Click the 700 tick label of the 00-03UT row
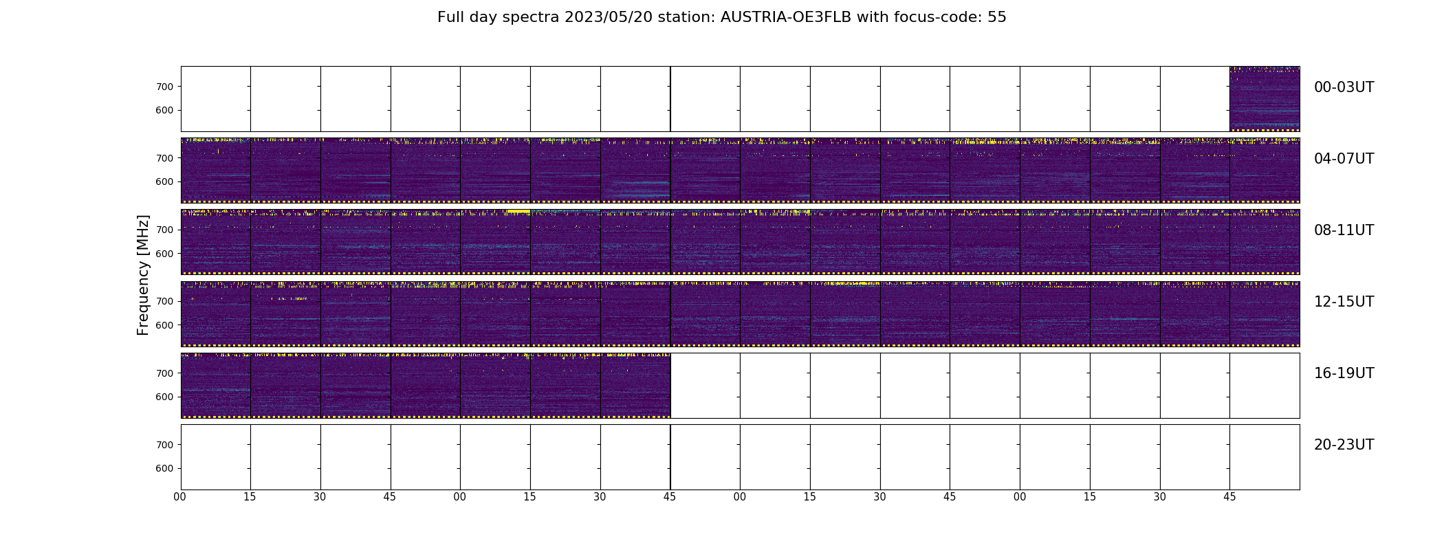1444x550 pixels. pyautogui.click(x=165, y=87)
